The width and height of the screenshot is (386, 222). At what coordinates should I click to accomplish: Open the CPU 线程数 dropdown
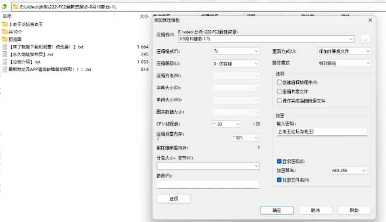(x=227, y=124)
